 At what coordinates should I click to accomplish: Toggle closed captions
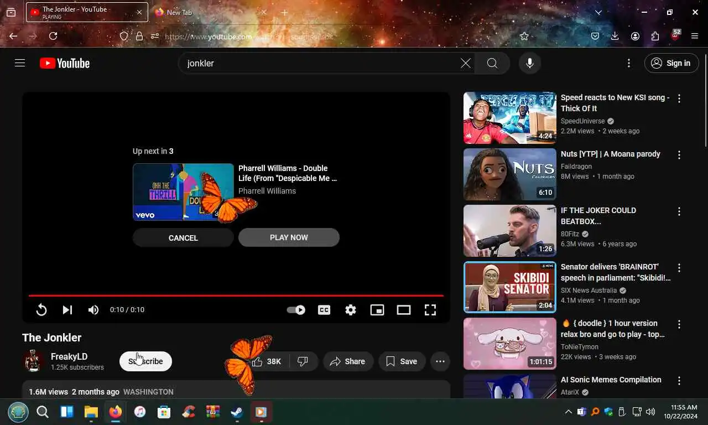[x=324, y=310]
